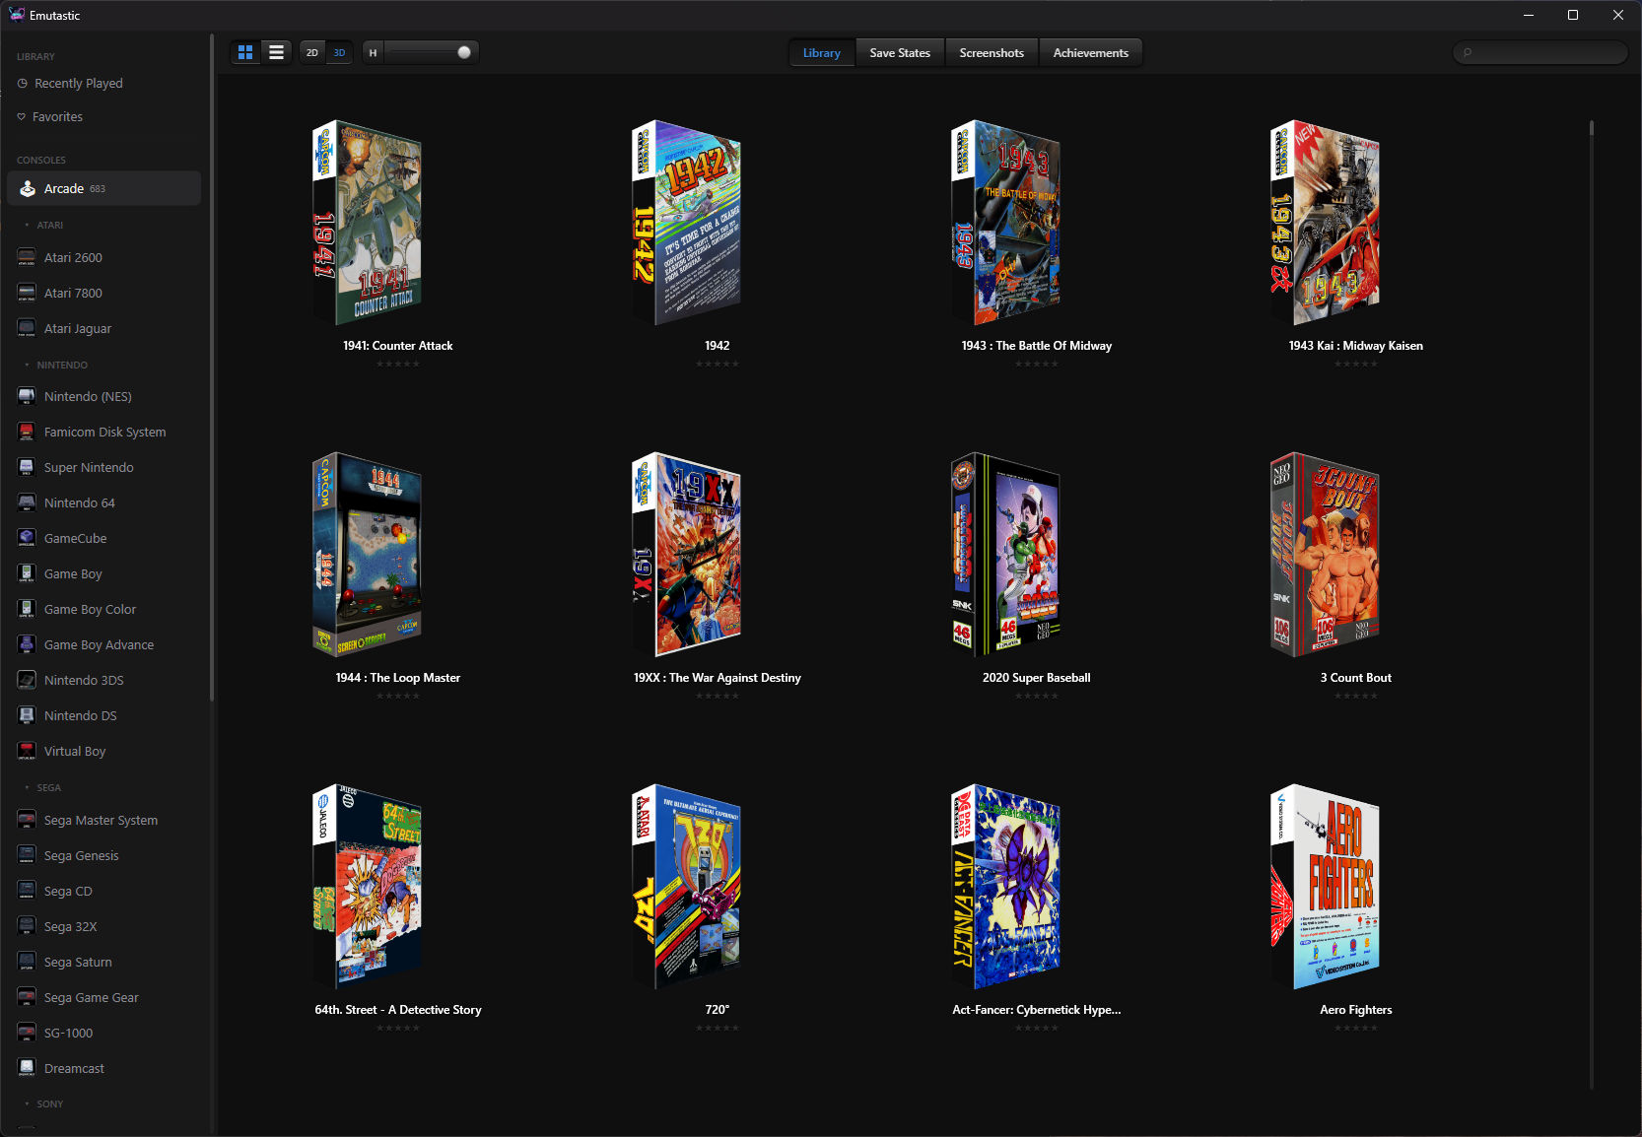The height and width of the screenshot is (1137, 1642).
Task: Select Arcade console in sidebar
Action: pos(104,188)
